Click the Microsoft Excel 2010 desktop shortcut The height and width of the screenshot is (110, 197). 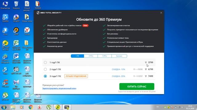[16, 45]
